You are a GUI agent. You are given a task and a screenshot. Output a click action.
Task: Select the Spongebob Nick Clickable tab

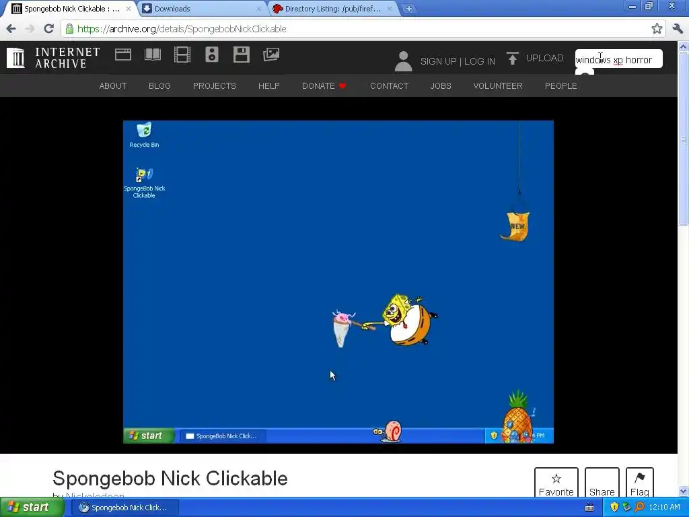click(x=70, y=9)
